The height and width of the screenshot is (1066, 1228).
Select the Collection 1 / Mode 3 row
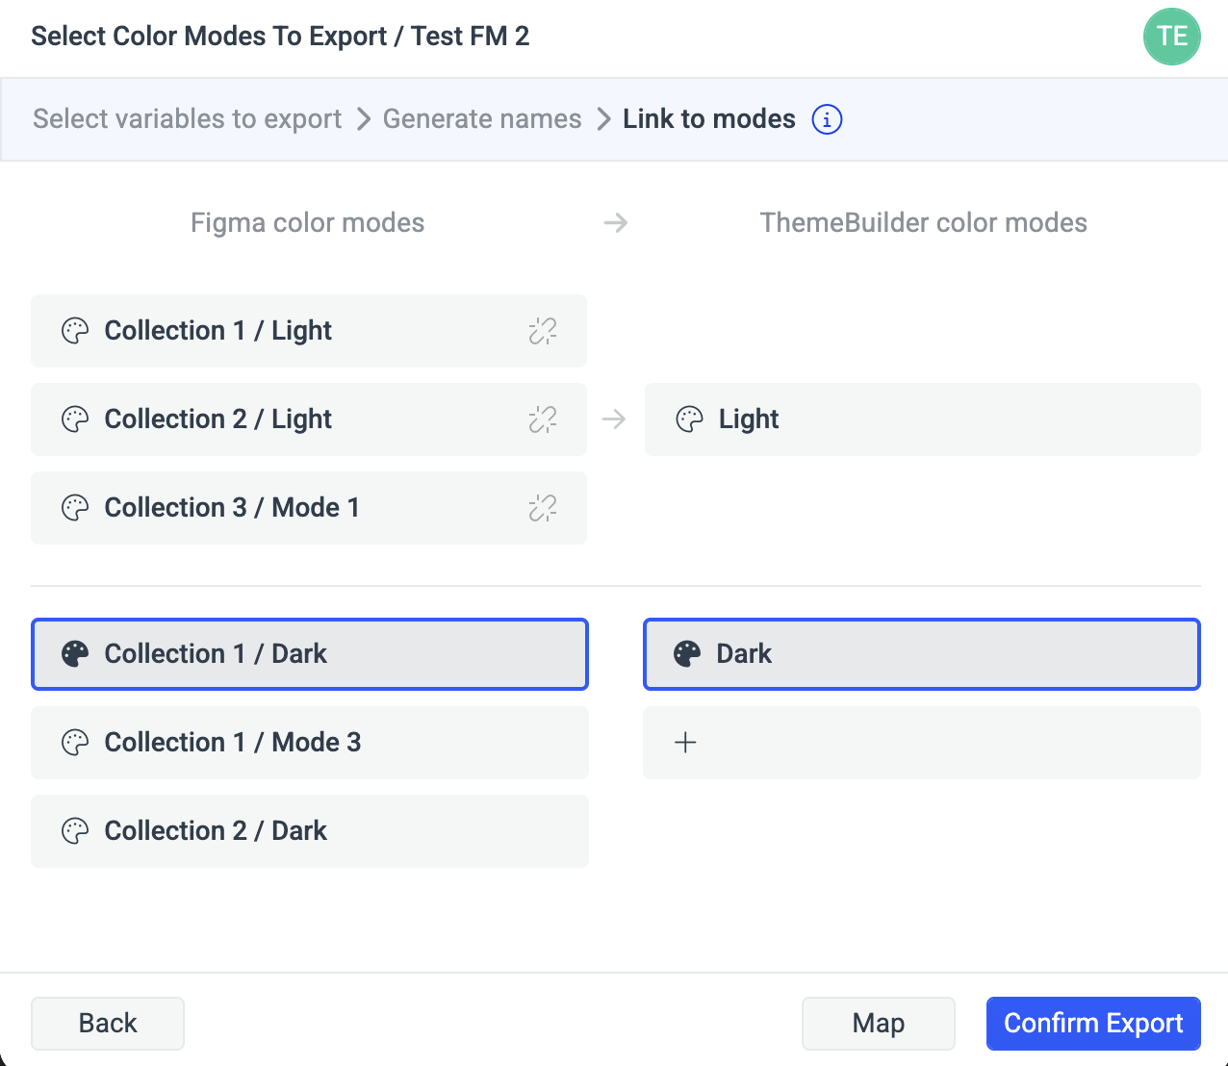(310, 742)
